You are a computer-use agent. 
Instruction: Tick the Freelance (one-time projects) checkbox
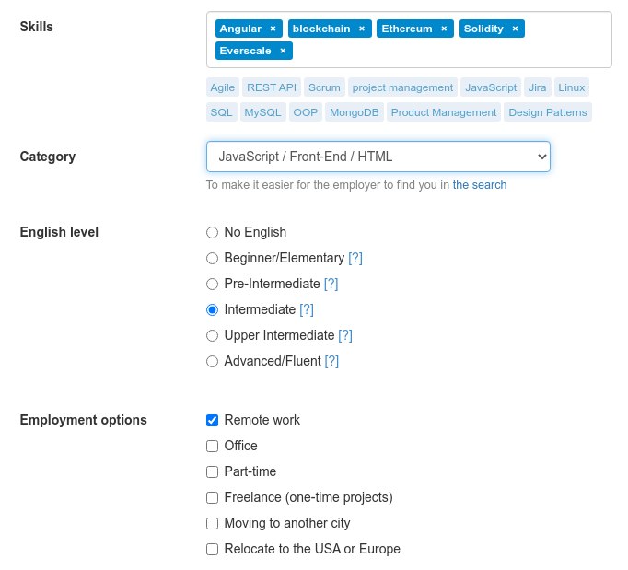213,497
